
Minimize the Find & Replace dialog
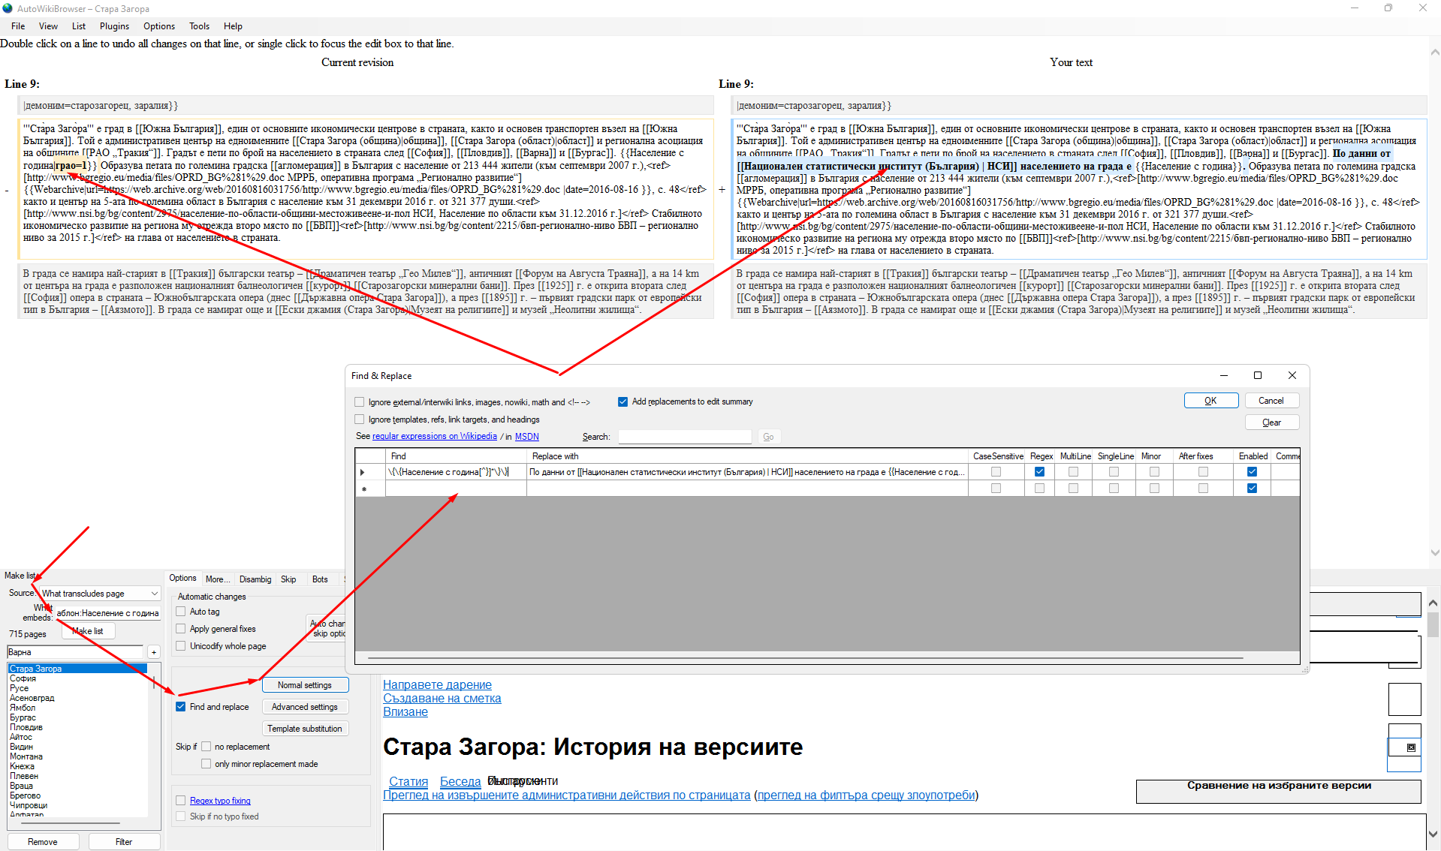coord(1223,375)
